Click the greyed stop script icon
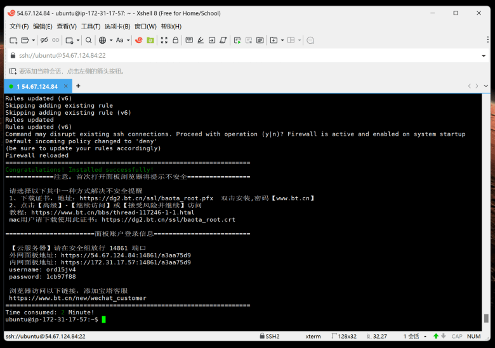Image resolution: width=495 pixels, height=348 pixels. pyautogui.click(x=249, y=40)
